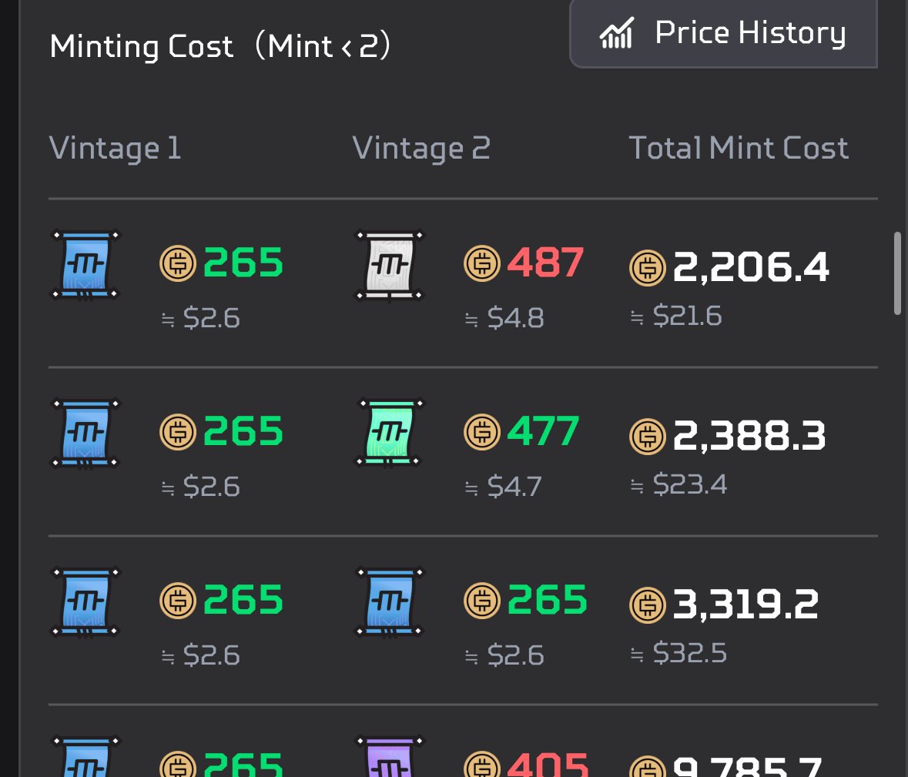Select the Total Mint Cost column header
Viewport: 908px width, 777px height.
point(739,148)
